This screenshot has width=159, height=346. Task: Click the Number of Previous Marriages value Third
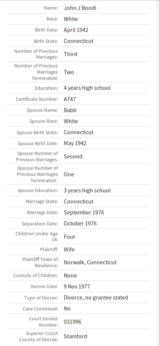[71, 54]
